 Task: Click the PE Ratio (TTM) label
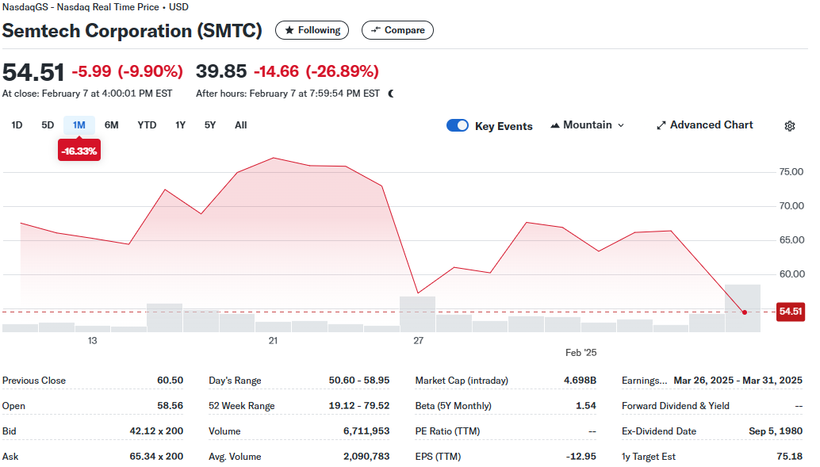(x=447, y=431)
